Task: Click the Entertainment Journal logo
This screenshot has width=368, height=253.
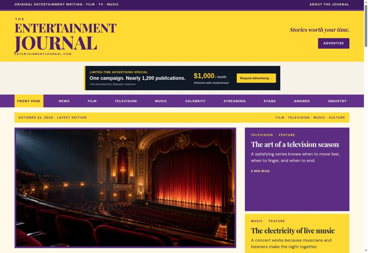Action: (x=66, y=37)
